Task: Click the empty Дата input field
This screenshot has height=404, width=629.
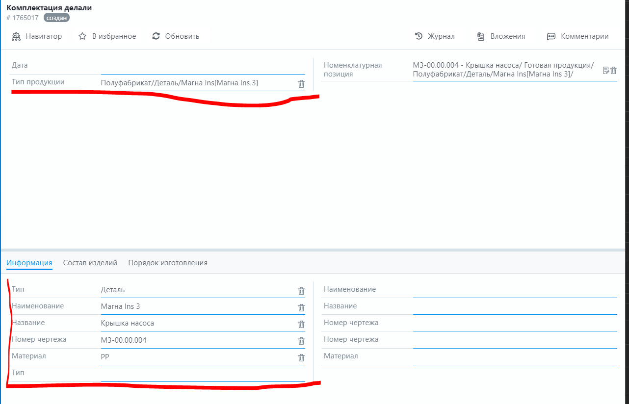Action: click(x=202, y=66)
